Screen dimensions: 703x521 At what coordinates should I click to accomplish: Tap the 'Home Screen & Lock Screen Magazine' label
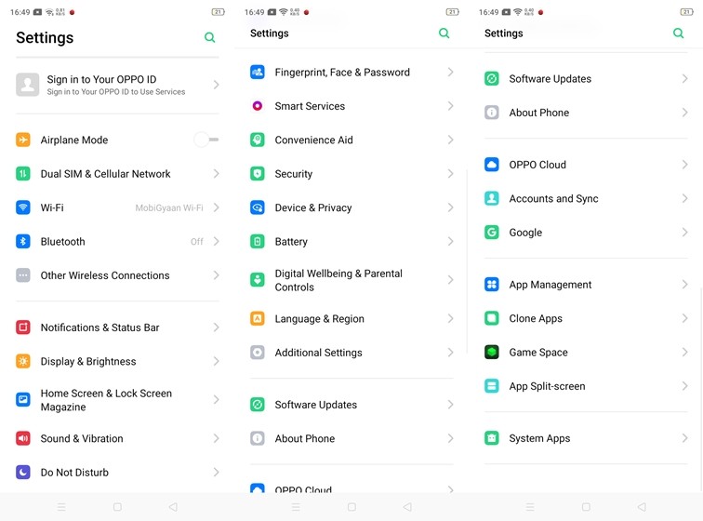coord(106,400)
